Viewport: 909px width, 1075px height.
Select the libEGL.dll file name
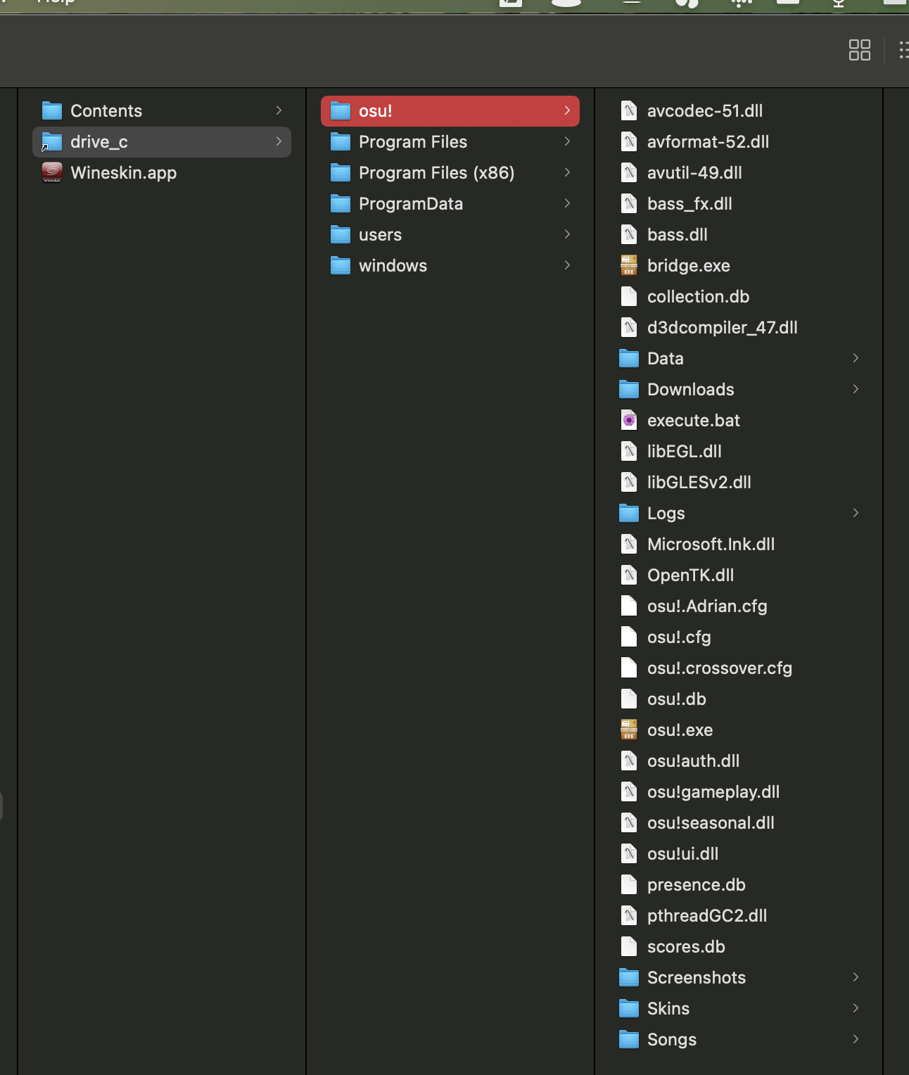point(685,451)
